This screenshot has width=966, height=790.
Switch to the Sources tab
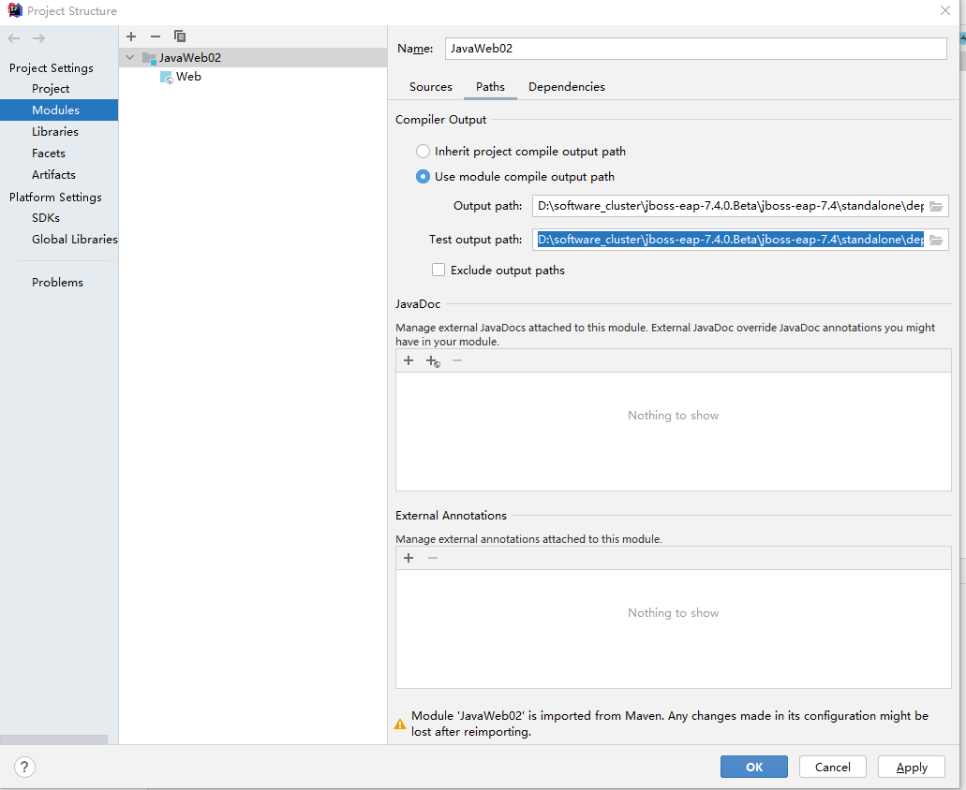[431, 87]
